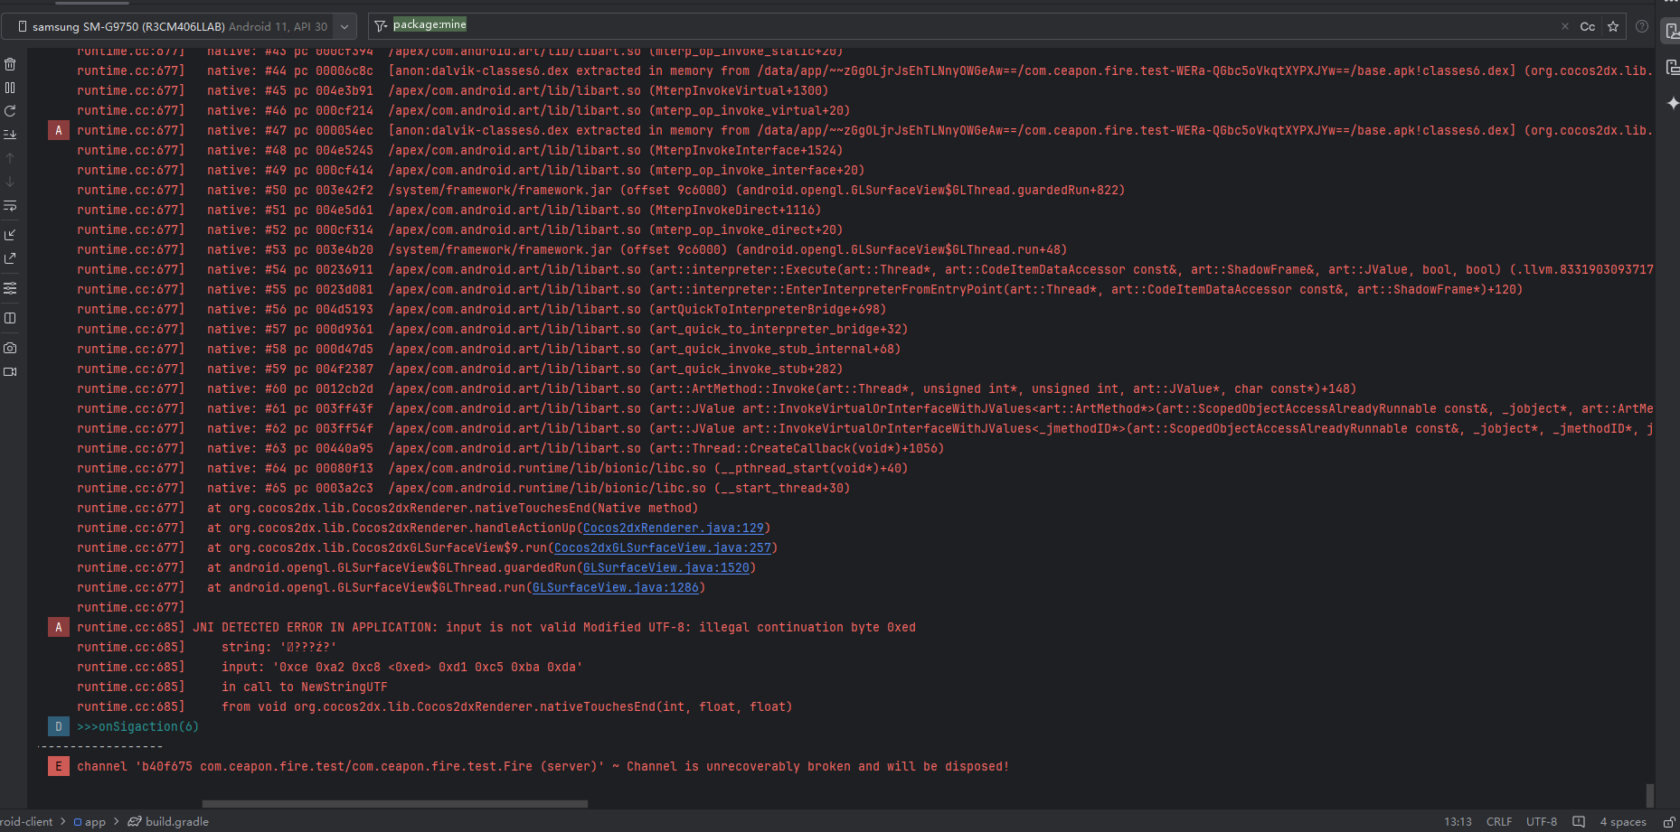Take a device screenshot with the camera icon

click(10, 348)
